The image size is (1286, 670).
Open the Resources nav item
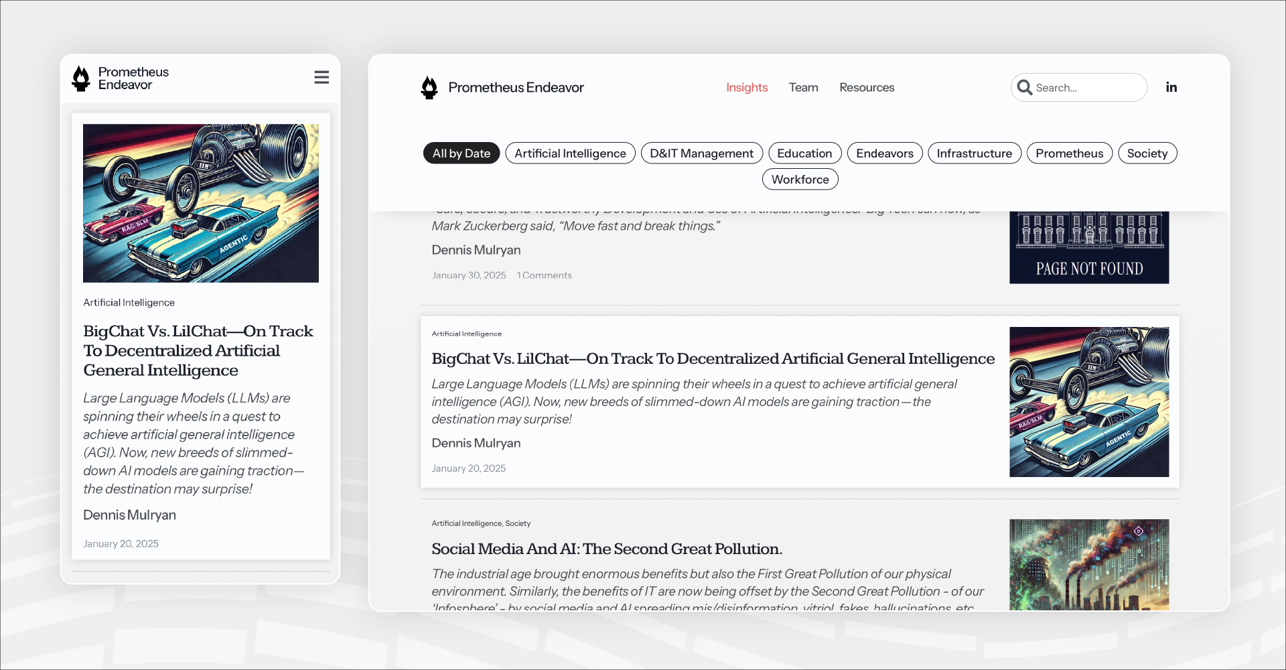coord(867,87)
